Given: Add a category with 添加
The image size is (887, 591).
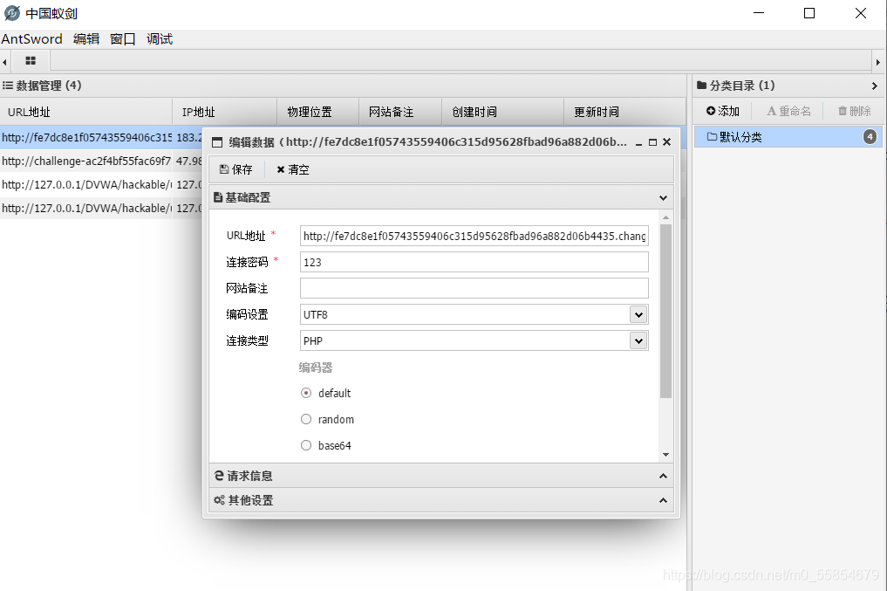Looking at the screenshot, I should tap(723, 111).
